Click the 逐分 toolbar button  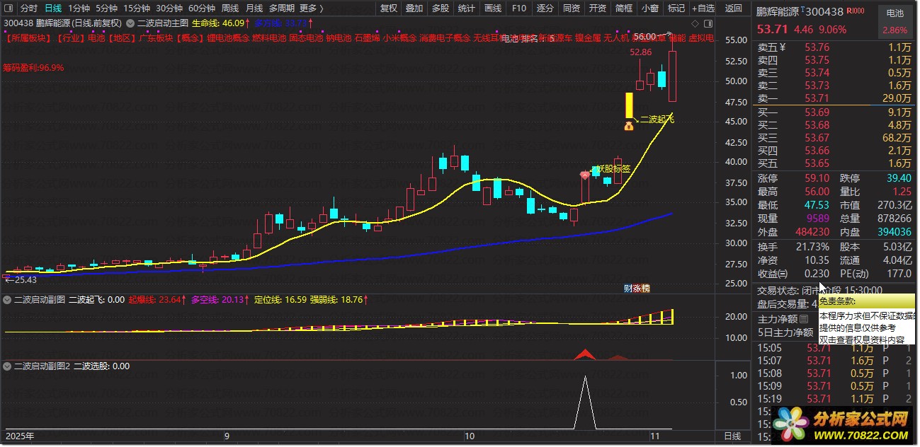point(545,8)
